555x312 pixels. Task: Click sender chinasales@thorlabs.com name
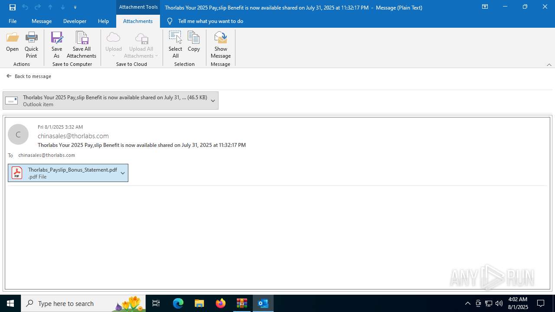tap(73, 136)
